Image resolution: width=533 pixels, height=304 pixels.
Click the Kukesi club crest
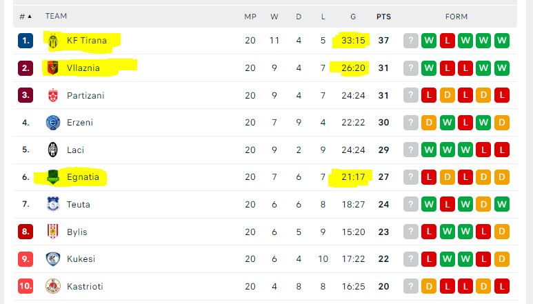tap(52, 259)
